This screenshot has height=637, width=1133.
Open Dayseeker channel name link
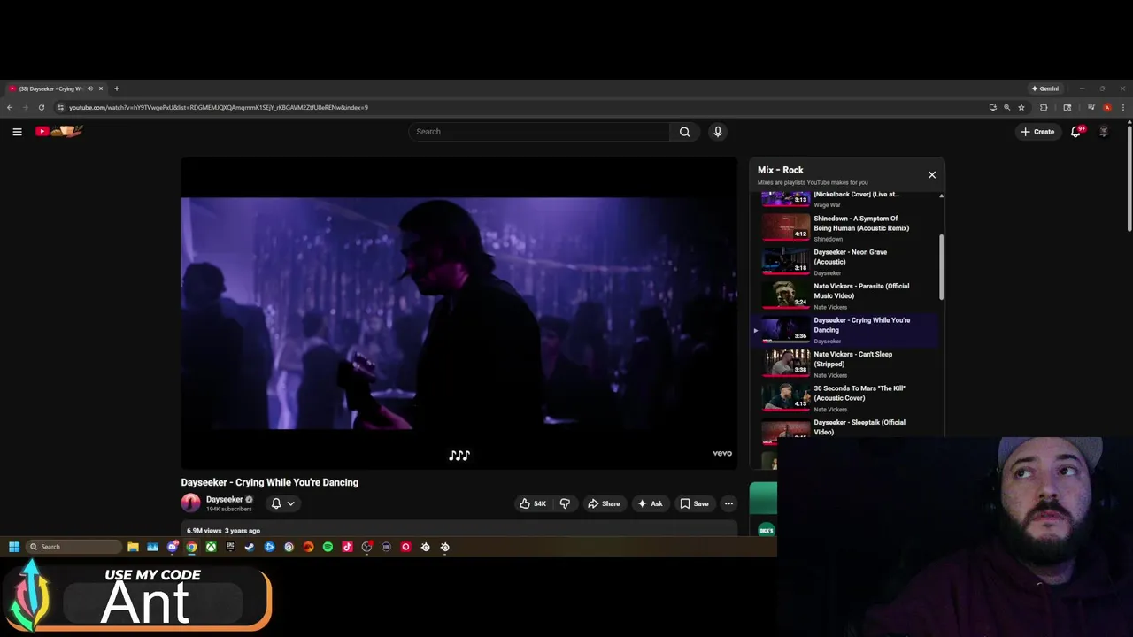(225, 500)
